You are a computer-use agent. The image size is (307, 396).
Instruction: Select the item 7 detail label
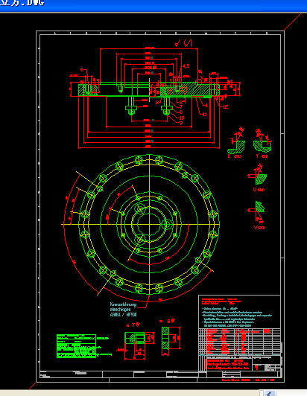coord(133,325)
